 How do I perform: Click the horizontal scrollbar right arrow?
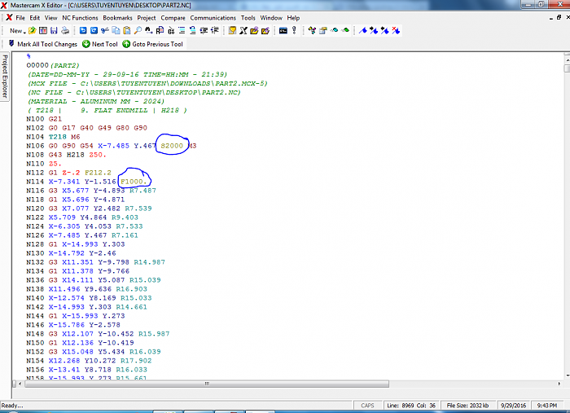coord(559,384)
